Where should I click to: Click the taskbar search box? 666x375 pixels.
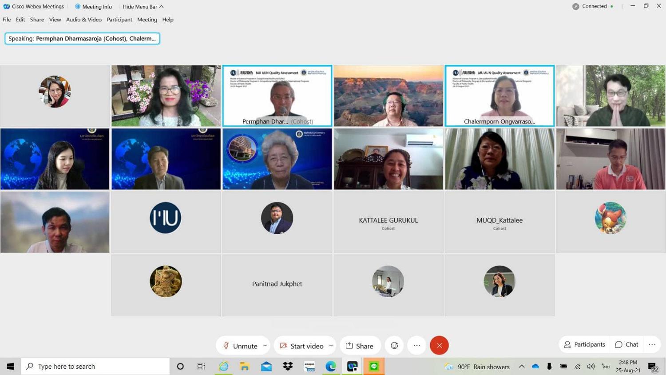coord(95,366)
